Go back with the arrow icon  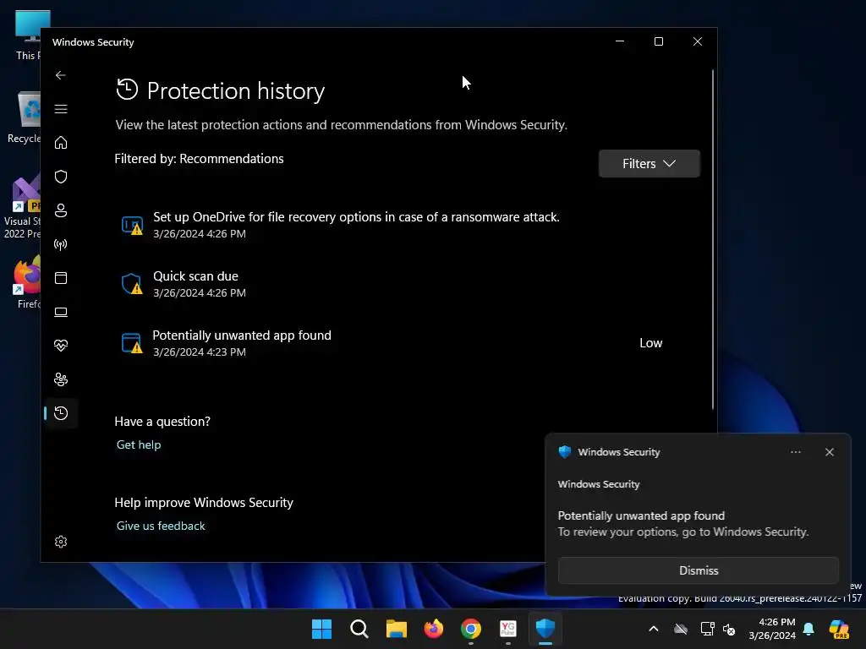(x=61, y=75)
